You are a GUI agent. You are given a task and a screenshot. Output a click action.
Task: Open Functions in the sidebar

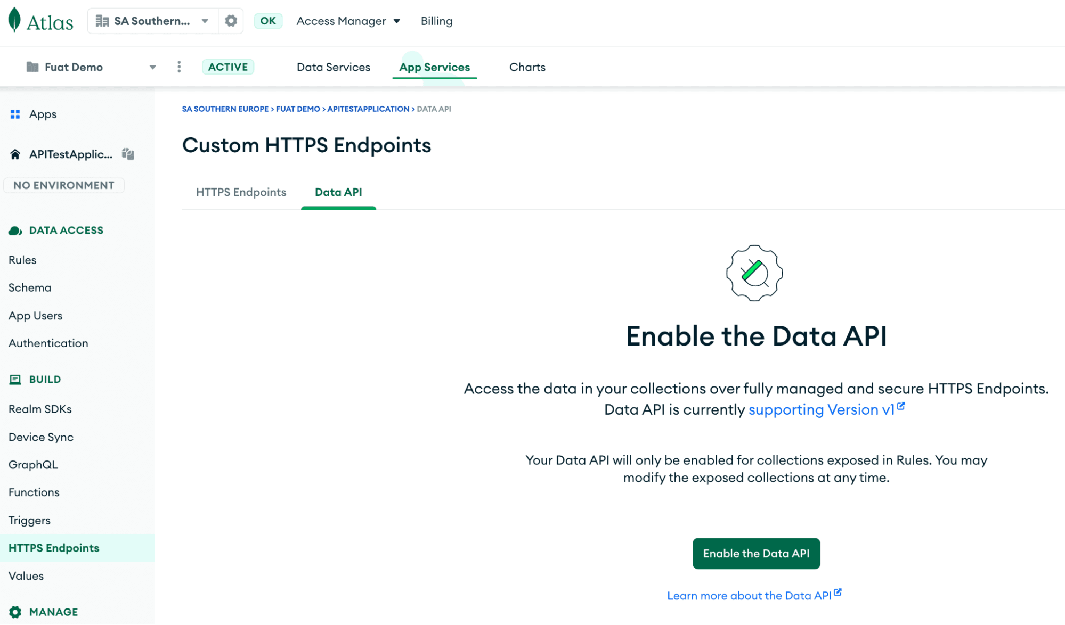[x=34, y=492]
